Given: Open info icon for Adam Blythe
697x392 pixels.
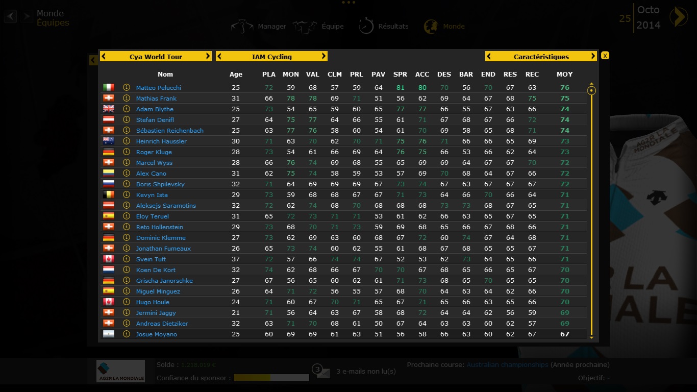Looking at the screenshot, I should coord(127,109).
